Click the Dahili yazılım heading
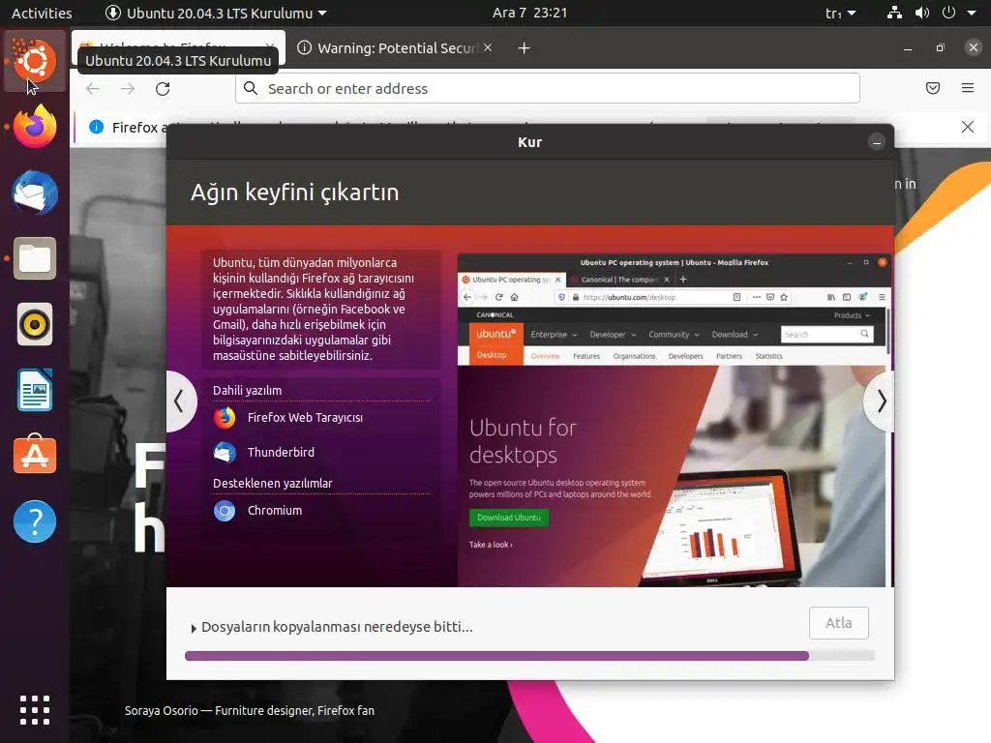991x743 pixels. (x=247, y=391)
